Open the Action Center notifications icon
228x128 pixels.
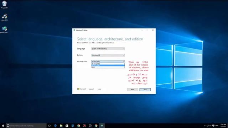(213, 126)
